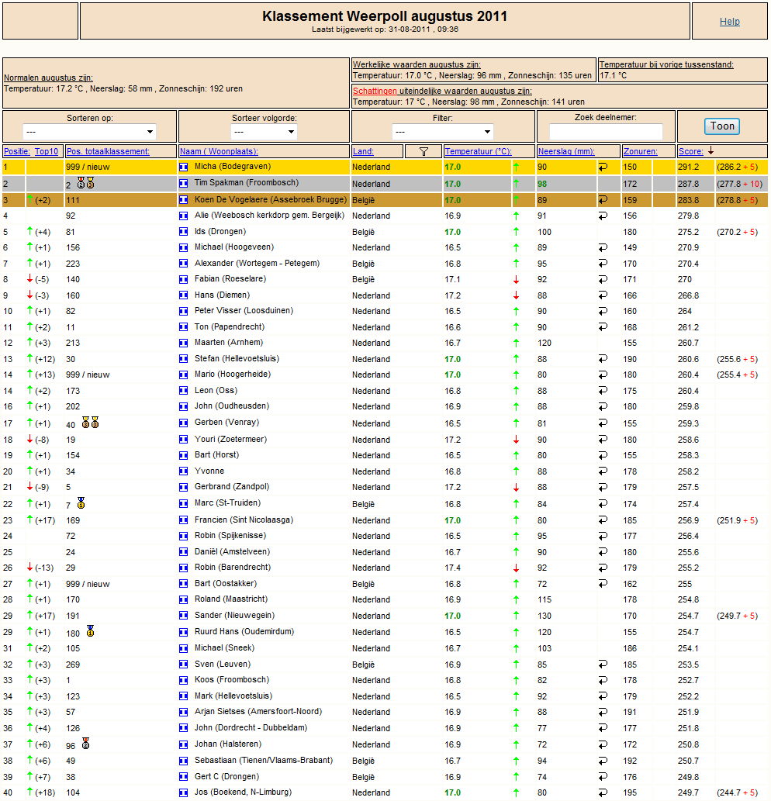Click the blue icon beside Gerben (Venray)
The image size is (771, 801).
[x=183, y=423]
